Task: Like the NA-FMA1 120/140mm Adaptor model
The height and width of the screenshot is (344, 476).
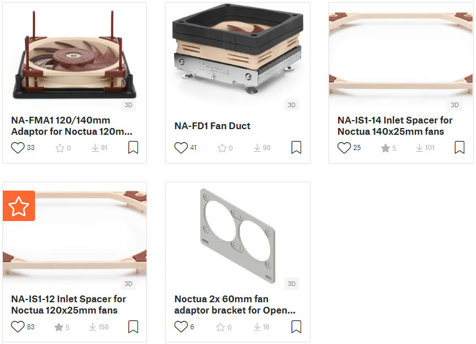Action: pyautogui.click(x=18, y=148)
